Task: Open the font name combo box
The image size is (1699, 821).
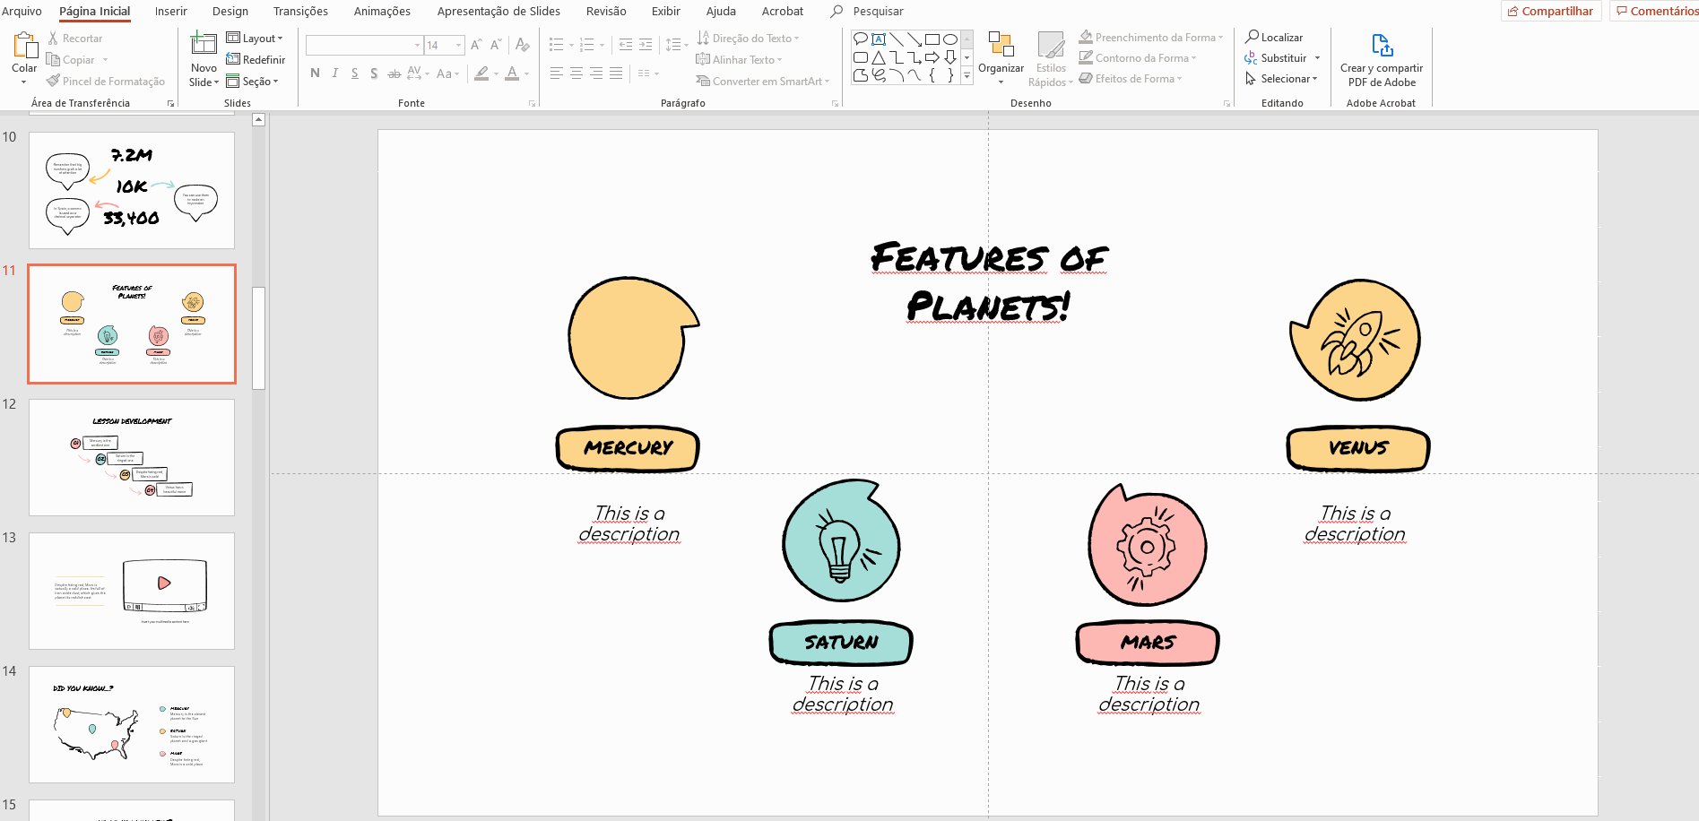Action: [364, 45]
